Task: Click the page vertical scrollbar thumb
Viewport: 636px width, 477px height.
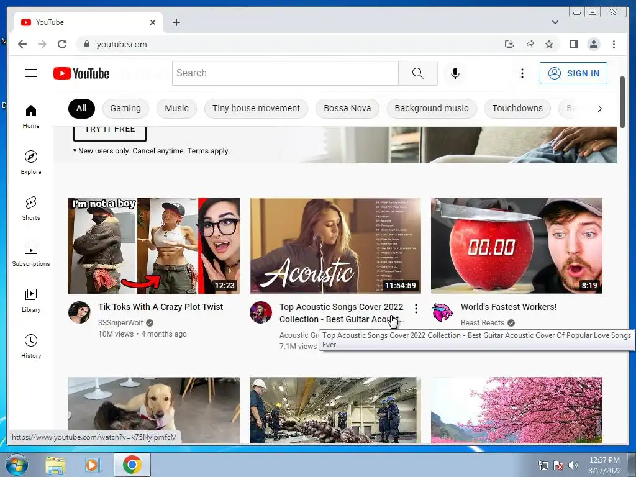Action: [622, 102]
